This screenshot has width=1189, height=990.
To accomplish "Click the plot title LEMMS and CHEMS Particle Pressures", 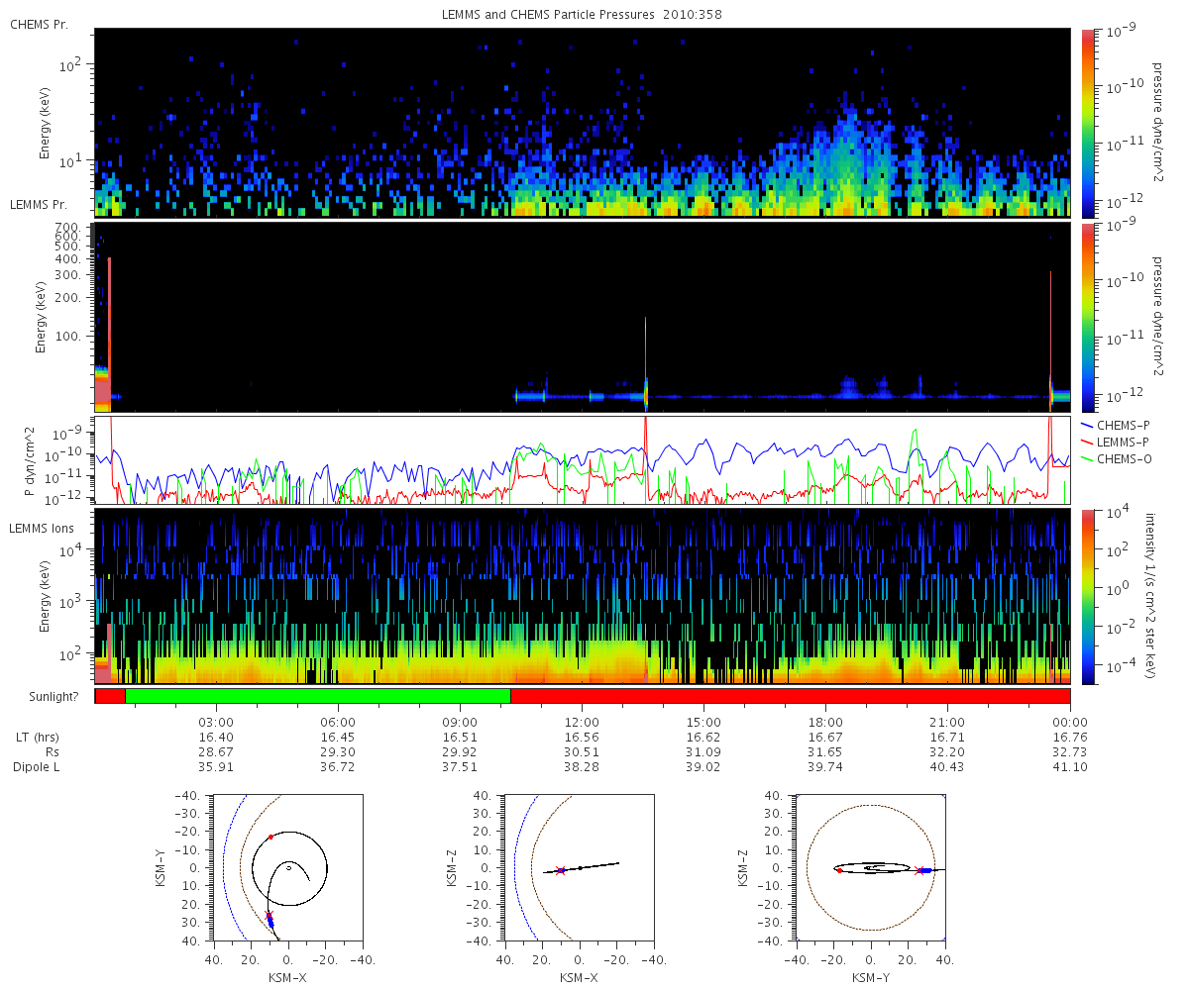I will (x=542, y=15).
